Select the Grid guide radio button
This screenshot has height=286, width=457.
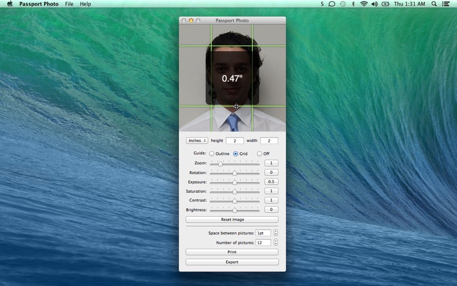(x=235, y=153)
